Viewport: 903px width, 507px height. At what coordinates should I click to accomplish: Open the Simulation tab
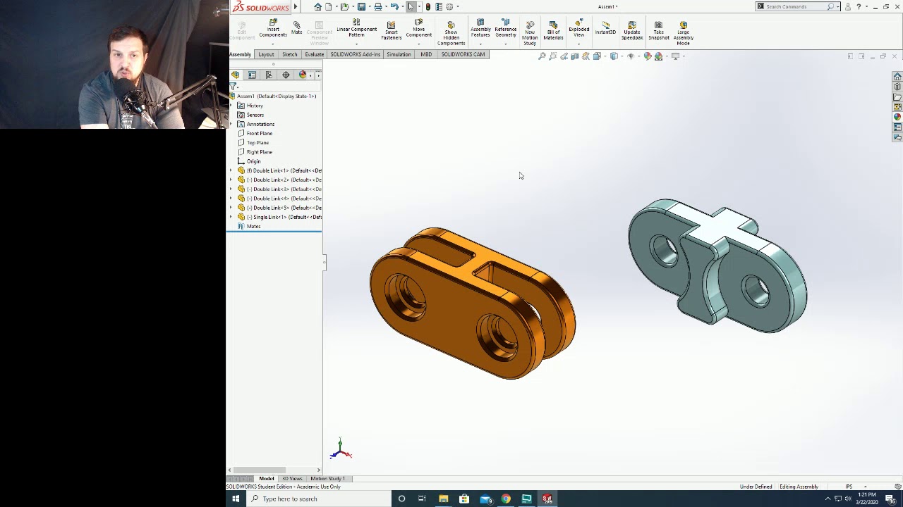[399, 54]
